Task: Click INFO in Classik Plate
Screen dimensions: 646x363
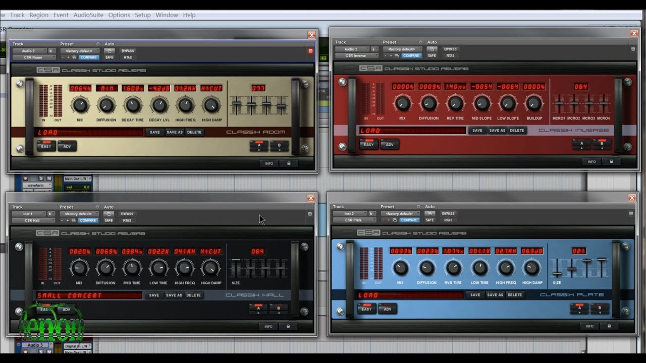Action: coord(589,326)
